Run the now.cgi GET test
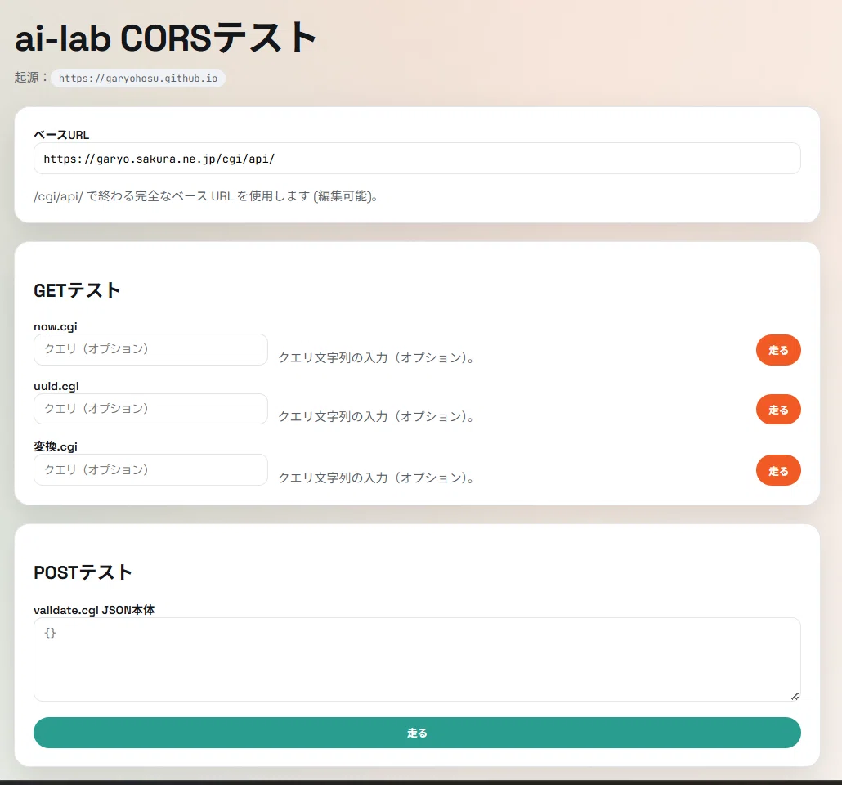Viewport: 842px width, 785px height. (778, 350)
